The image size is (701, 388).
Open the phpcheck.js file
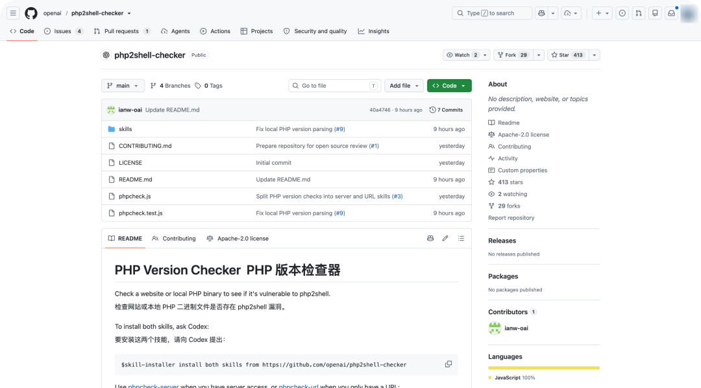point(134,196)
